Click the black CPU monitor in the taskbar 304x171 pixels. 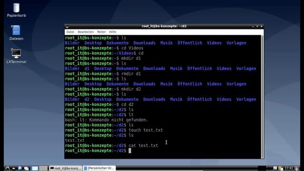(262, 168)
